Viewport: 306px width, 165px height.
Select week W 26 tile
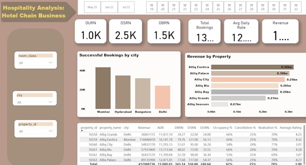pyautogui.click(x=229, y=7)
